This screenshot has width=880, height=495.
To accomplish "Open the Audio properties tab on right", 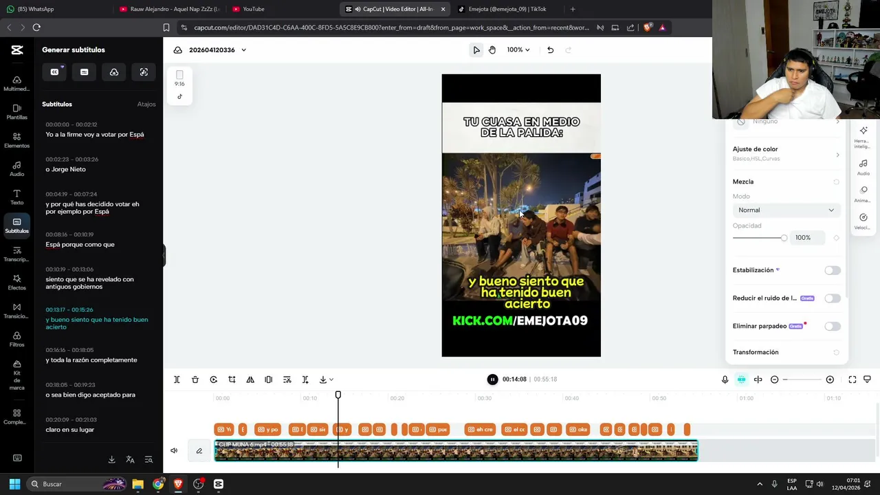I will coord(863,166).
